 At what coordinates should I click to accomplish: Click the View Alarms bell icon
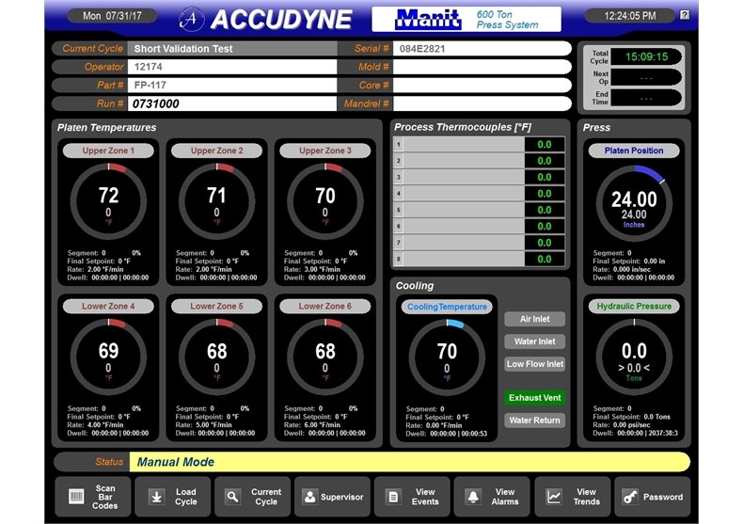(x=473, y=496)
